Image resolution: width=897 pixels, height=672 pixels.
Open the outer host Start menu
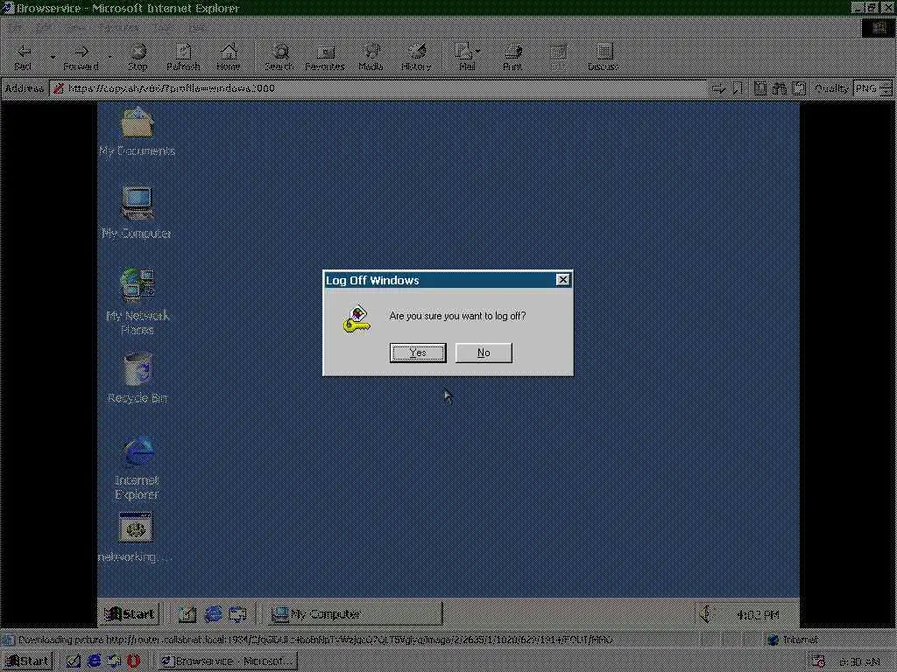[x=27, y=661]
